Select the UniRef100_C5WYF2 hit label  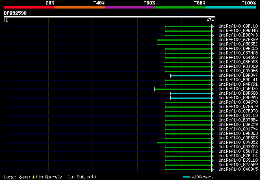point(238,152)
